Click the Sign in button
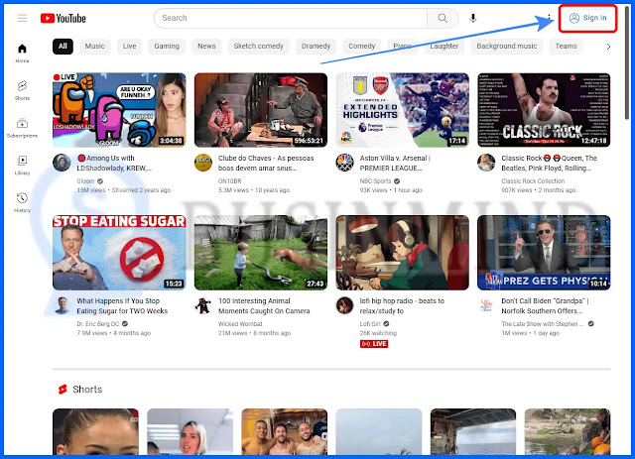635x459 pixels. coord(588,18)
